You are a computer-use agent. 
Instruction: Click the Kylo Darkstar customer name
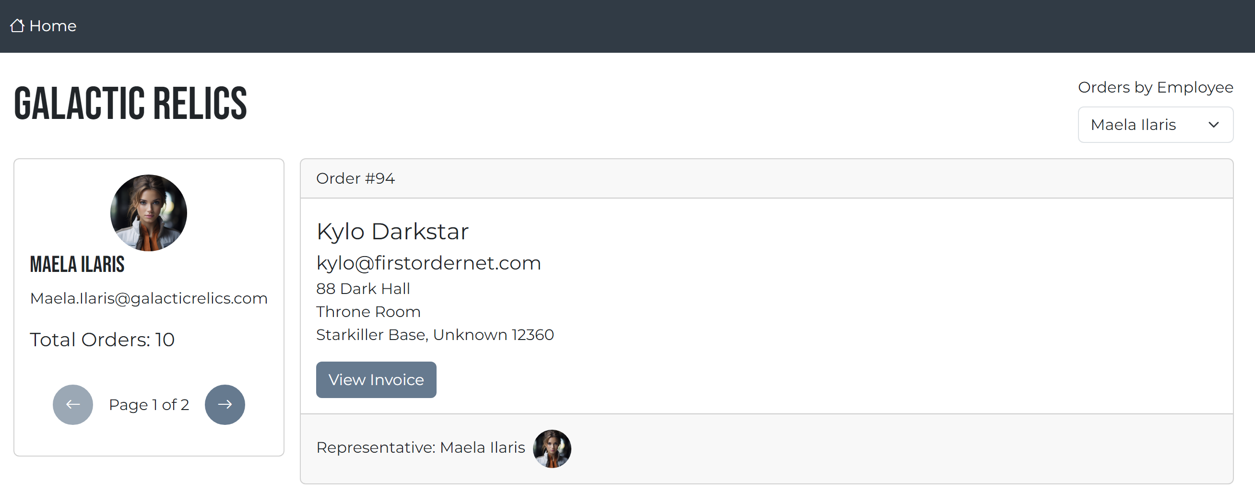392,232
